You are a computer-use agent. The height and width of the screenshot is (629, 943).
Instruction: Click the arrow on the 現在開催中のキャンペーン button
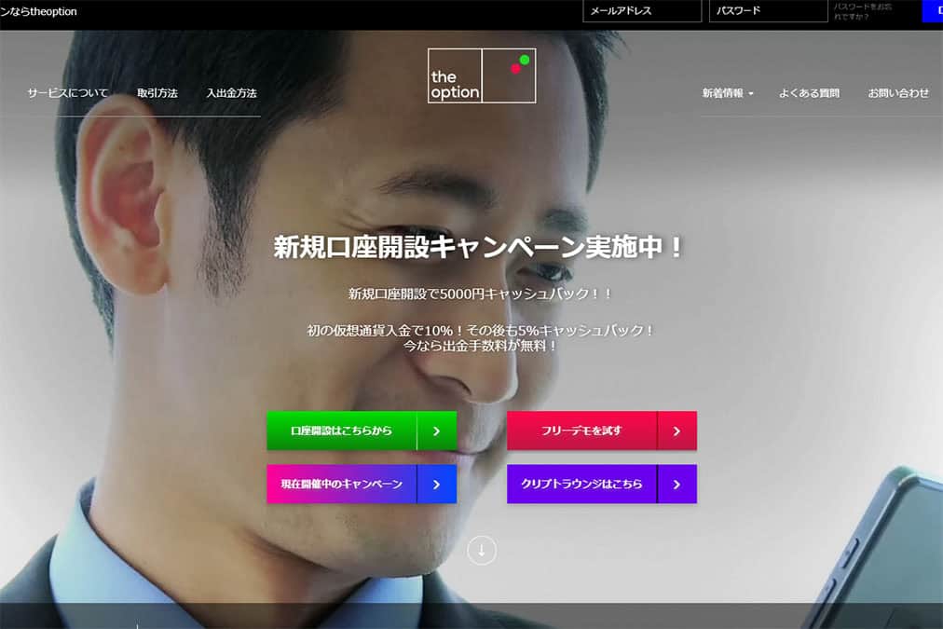pyautogui.click(x=437, y=484)
